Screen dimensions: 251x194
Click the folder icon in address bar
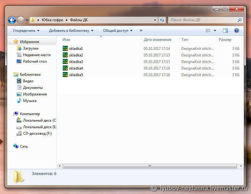pyautogui.click(x=33, y=20)
